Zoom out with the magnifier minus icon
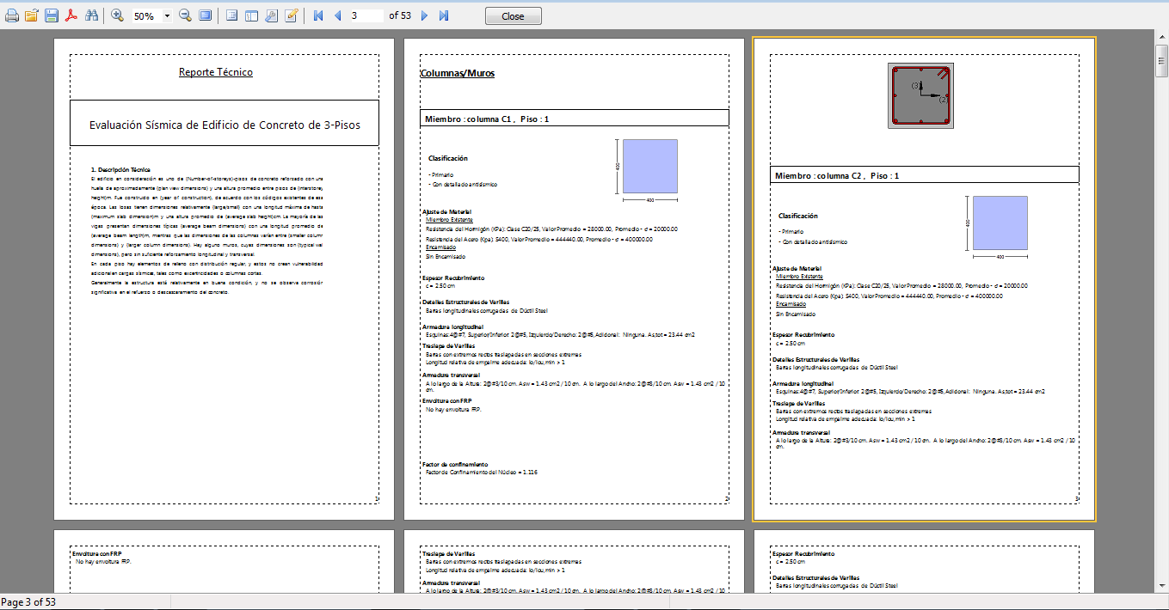Image resolution: width=1169 pixels, height=610 pixels. tap(185, 15)
